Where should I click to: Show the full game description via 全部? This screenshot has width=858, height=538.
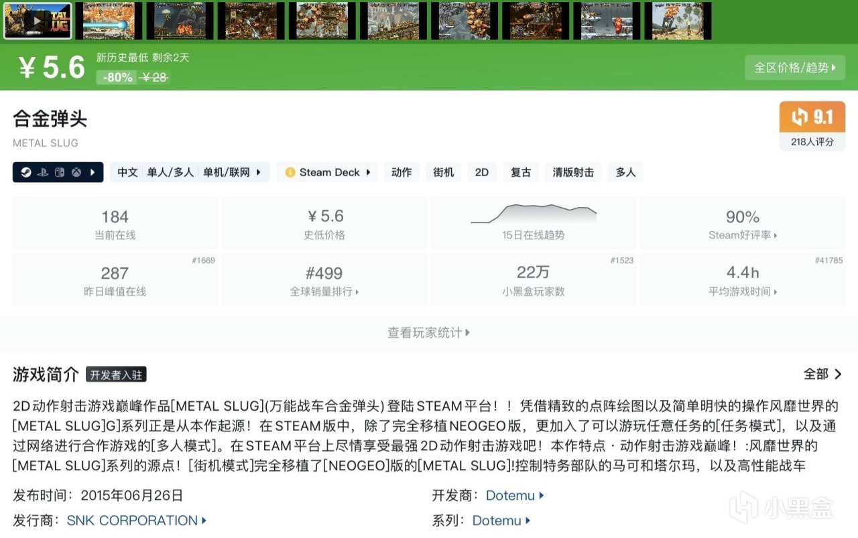point(823,374)
